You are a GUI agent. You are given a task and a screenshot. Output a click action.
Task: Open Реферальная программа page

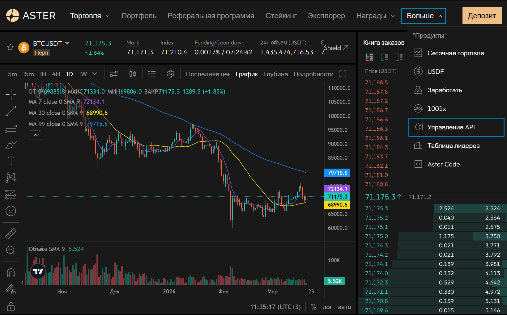coord(211,16)
